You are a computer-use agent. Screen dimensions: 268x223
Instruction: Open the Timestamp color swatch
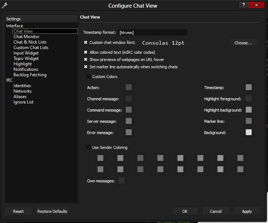coord(248,87)
